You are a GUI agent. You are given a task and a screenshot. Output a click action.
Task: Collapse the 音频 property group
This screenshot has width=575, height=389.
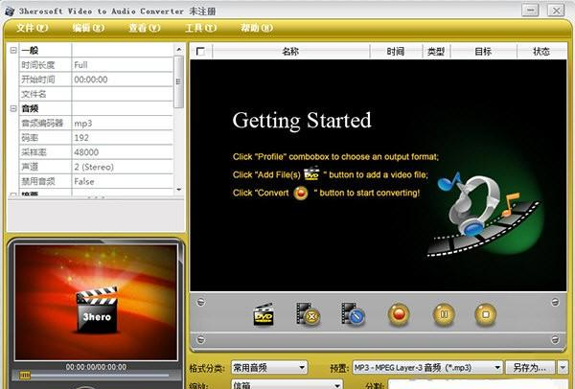click(x=13, y=108)
